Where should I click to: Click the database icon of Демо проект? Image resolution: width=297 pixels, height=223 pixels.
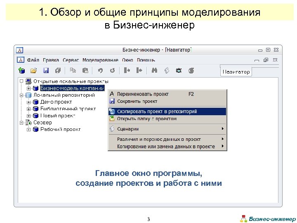point(35,102)
